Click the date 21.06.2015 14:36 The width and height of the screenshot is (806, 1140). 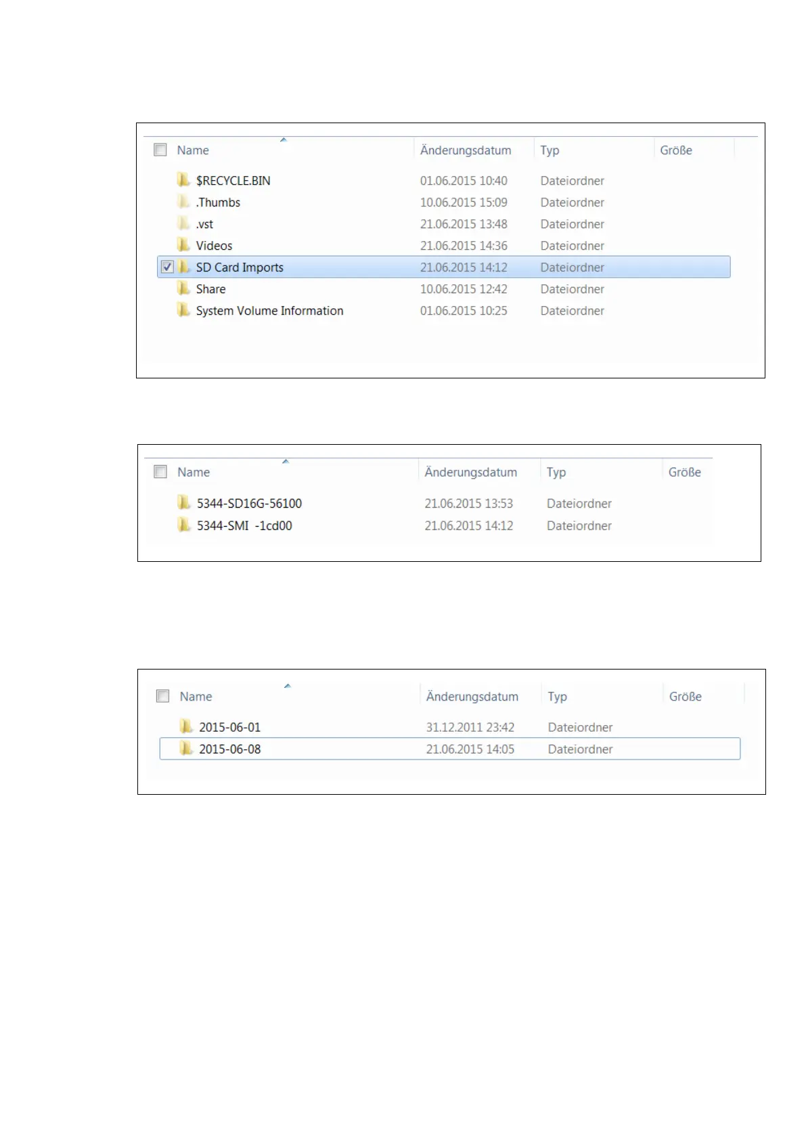464,246
